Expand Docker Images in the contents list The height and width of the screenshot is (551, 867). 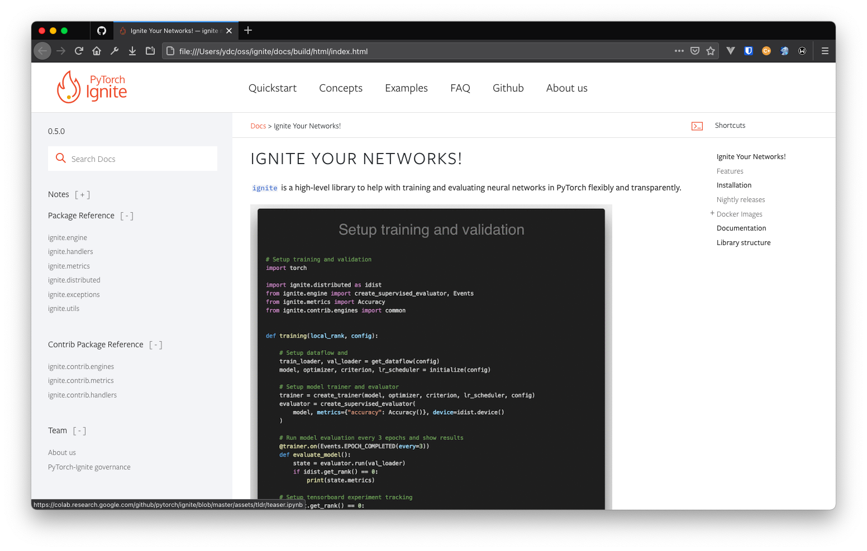click(x=712, y=213)
